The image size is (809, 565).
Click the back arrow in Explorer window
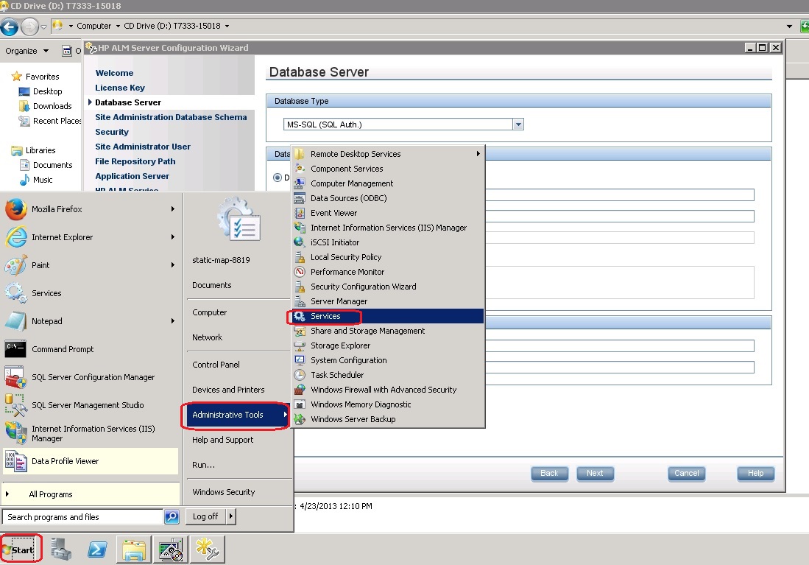[9, 27]
